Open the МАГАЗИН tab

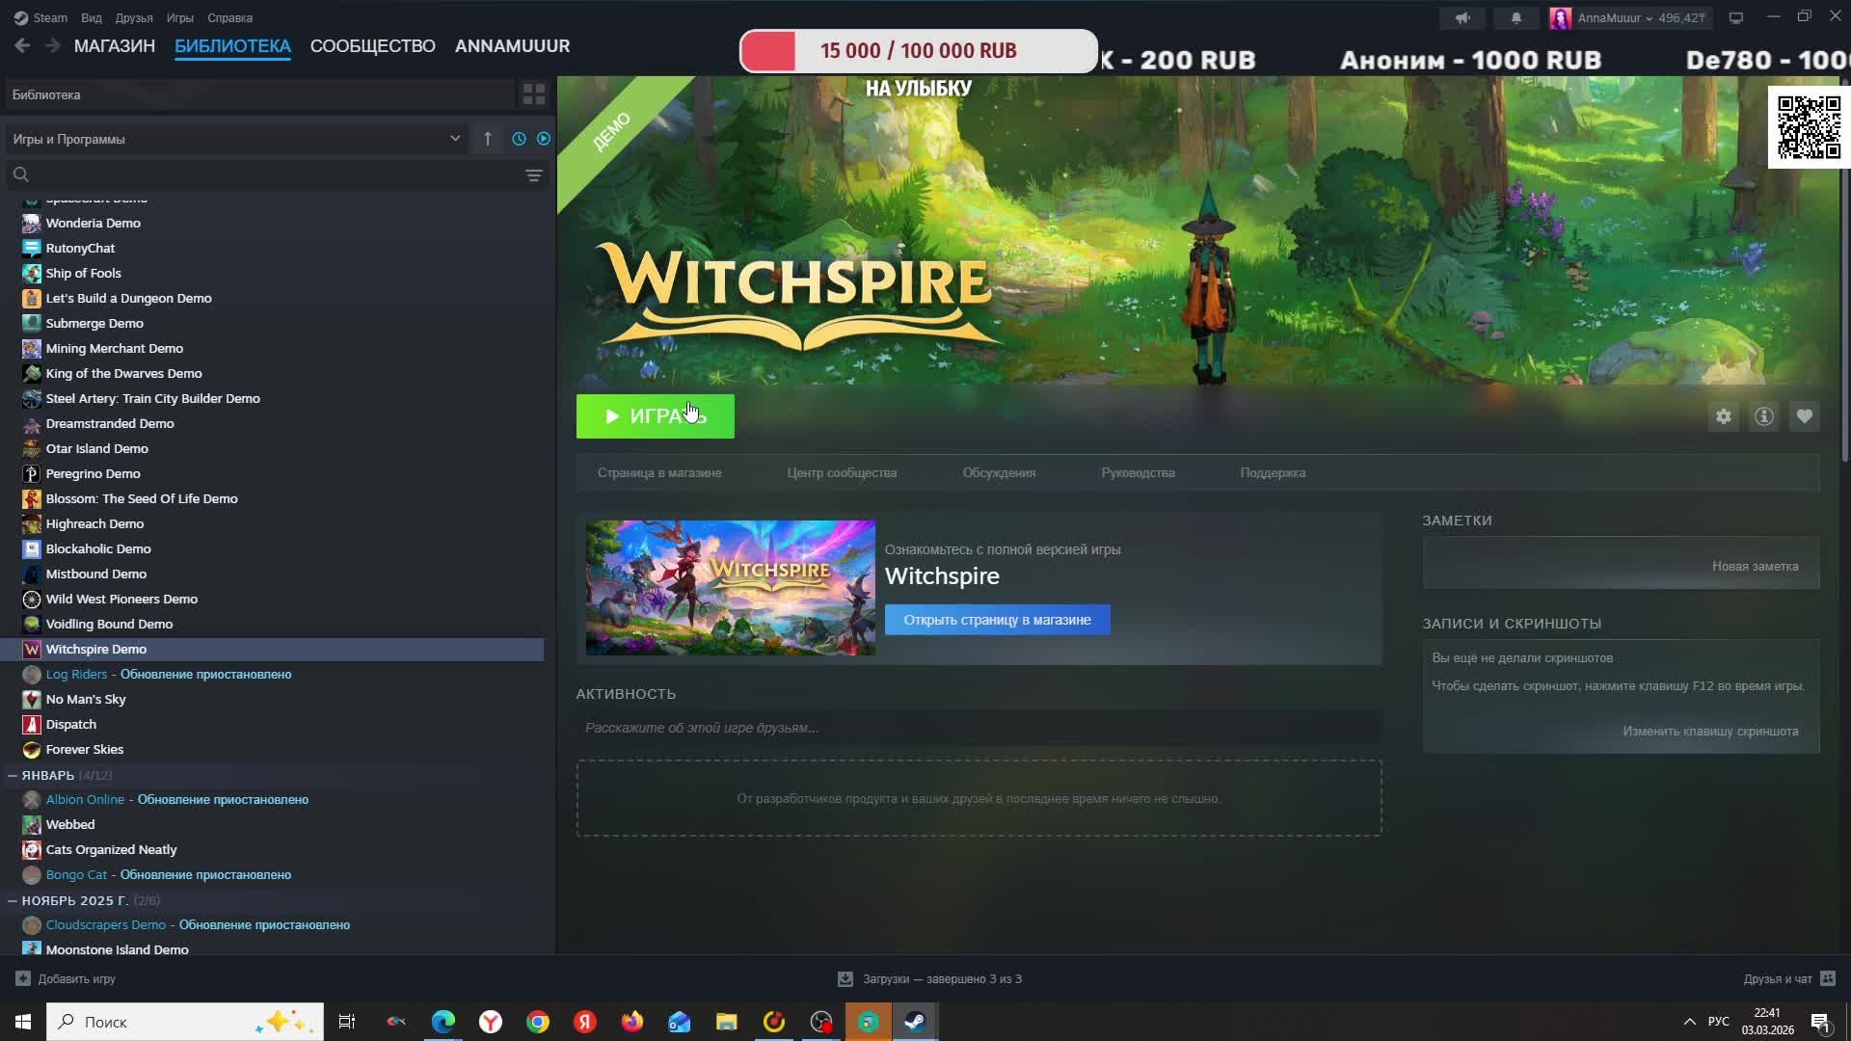point(114,46)
